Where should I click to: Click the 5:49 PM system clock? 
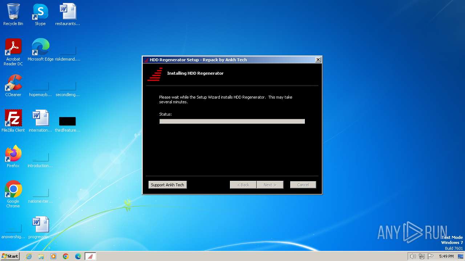[446, 256]
